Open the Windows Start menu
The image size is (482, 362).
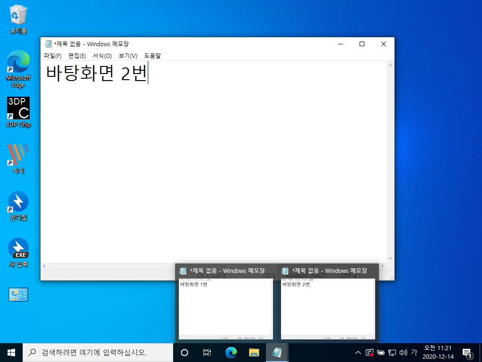click(x=11, y=353)
